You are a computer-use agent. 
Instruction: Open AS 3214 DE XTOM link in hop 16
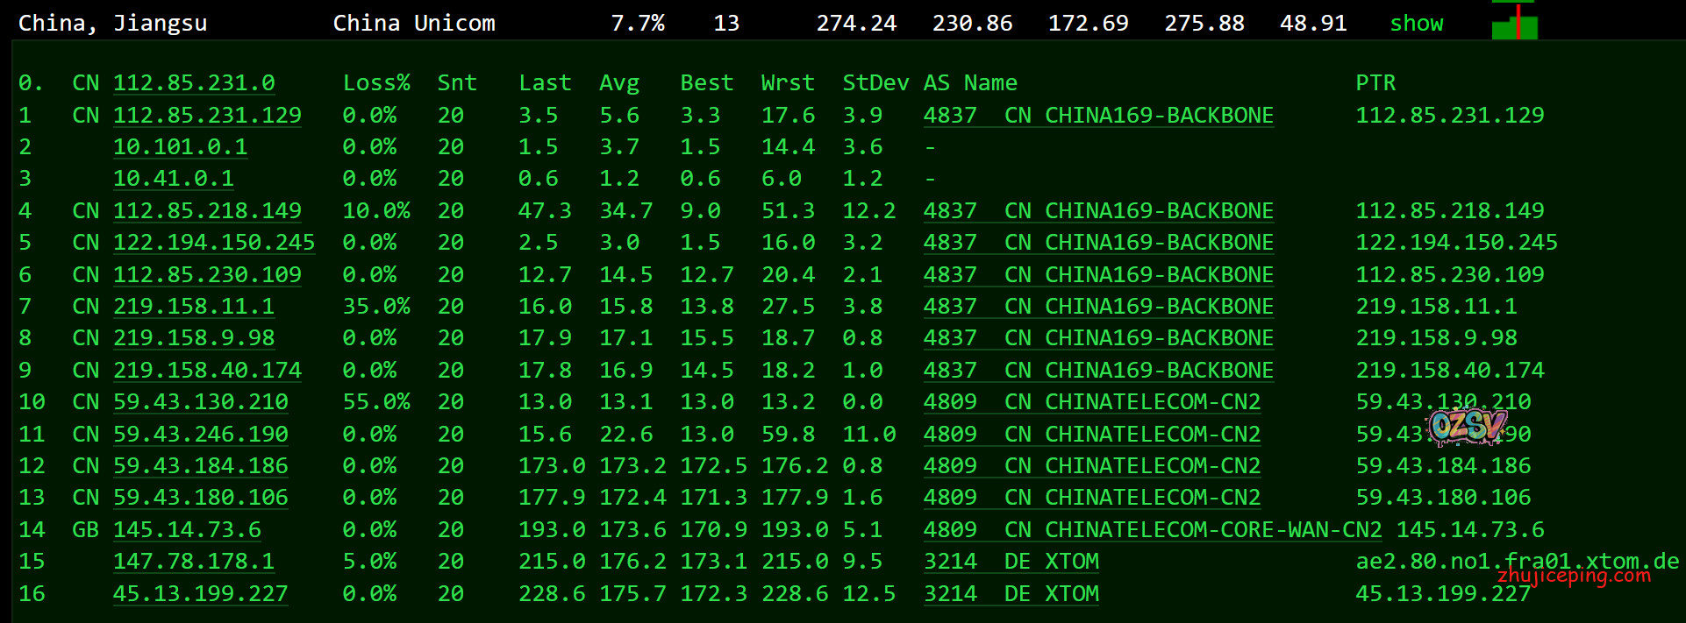[x=1011, y=594]
